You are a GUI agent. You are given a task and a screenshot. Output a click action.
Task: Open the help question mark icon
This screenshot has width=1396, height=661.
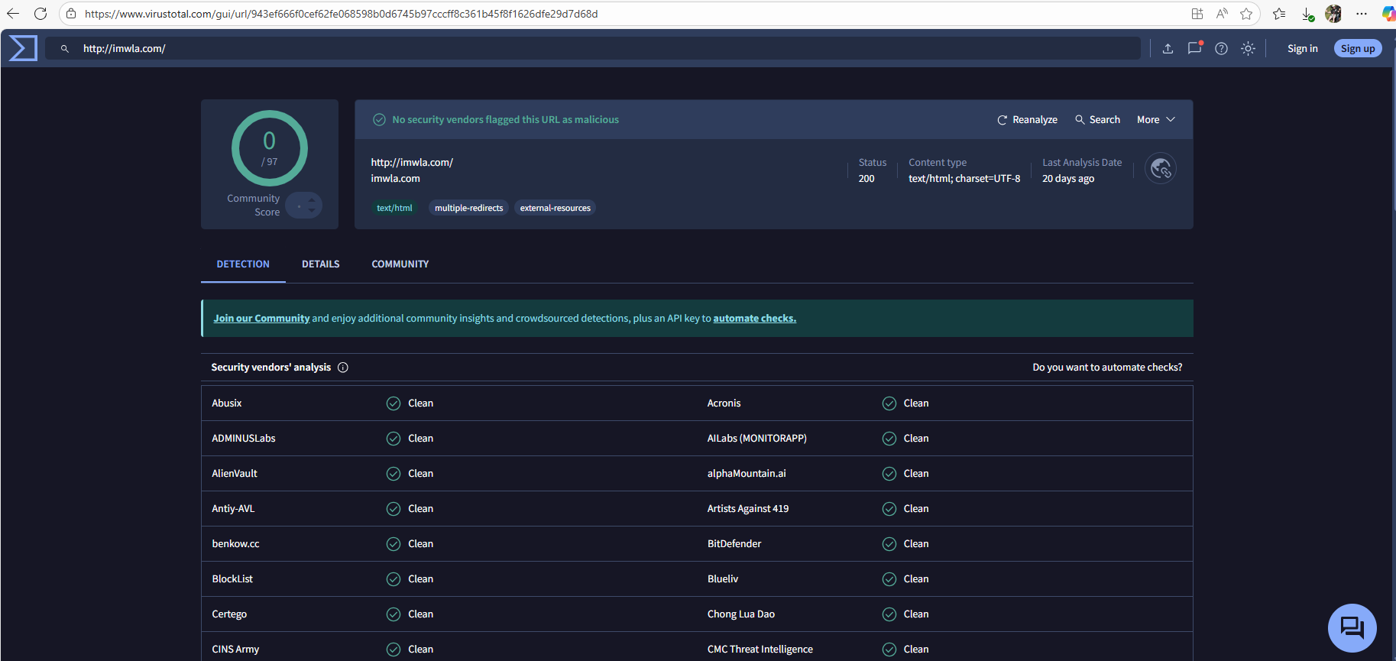coord(1221,49)
